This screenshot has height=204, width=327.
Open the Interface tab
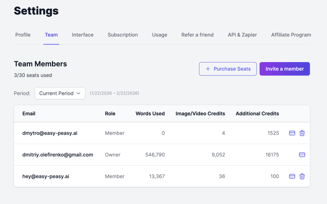(x=83, y=35)
